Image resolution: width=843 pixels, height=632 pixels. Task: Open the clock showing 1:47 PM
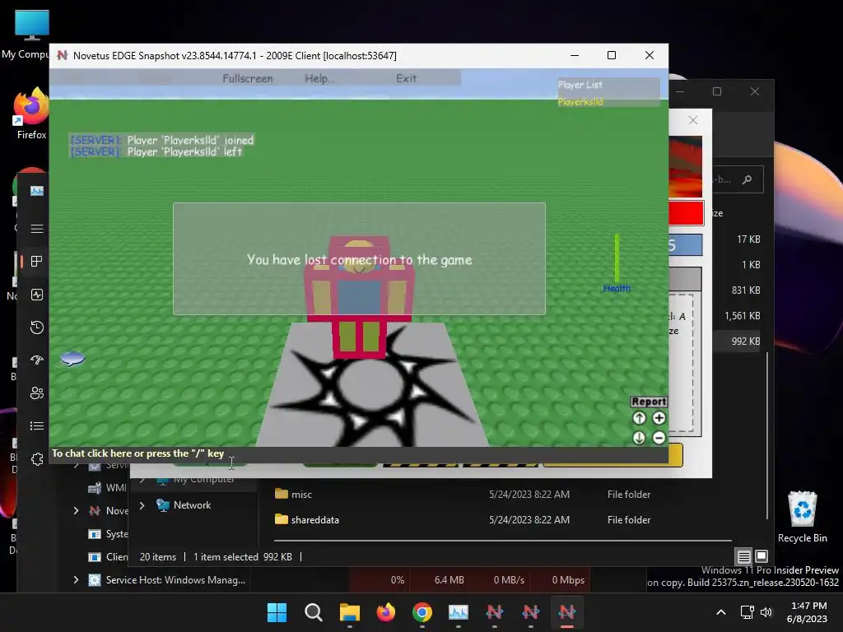click(x=807, y=612)
